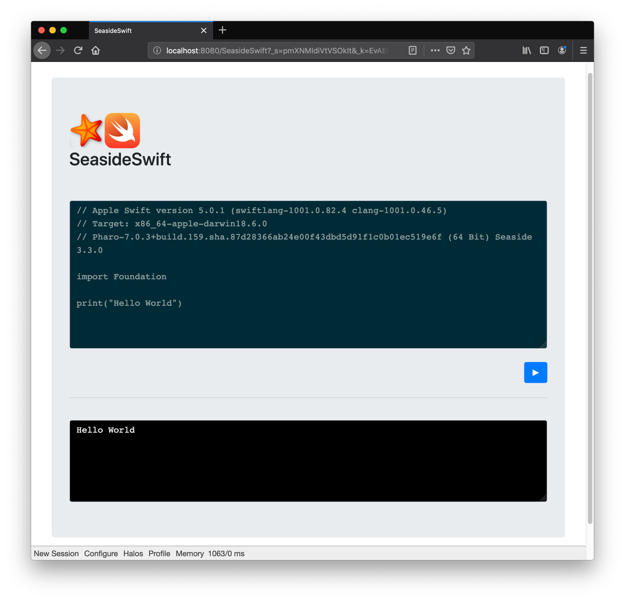Save page to Pocket icon

point(451,51)
